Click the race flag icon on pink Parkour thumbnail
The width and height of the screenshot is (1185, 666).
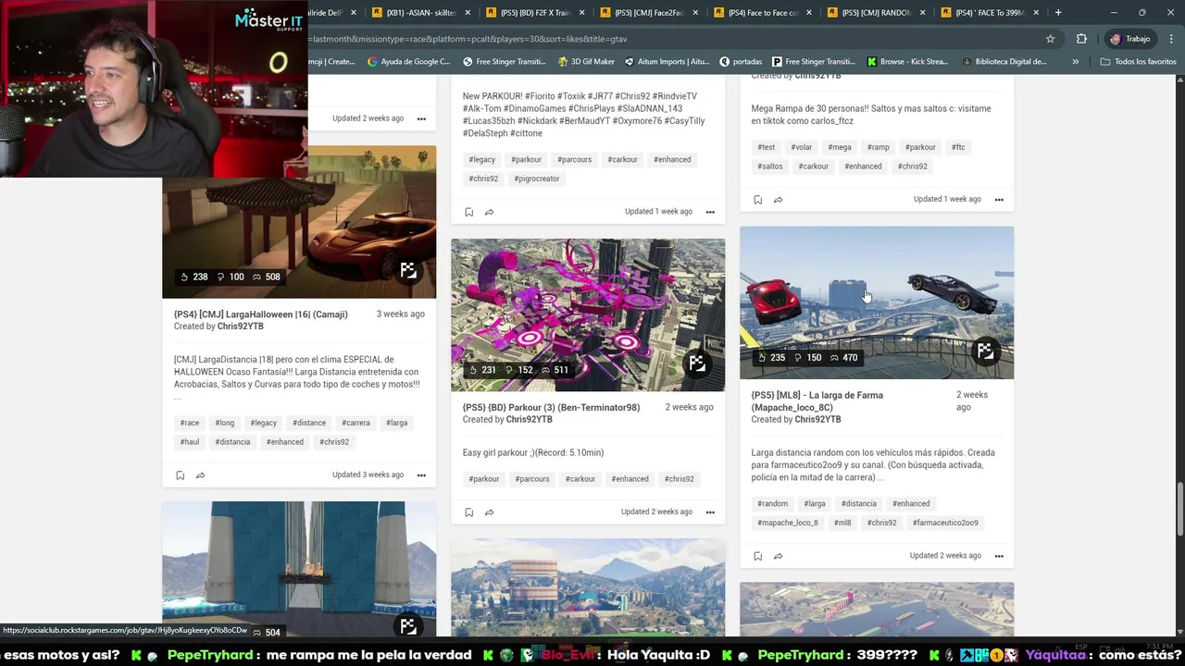697,364
